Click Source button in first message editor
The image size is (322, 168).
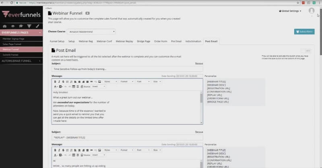coord(85,86)
